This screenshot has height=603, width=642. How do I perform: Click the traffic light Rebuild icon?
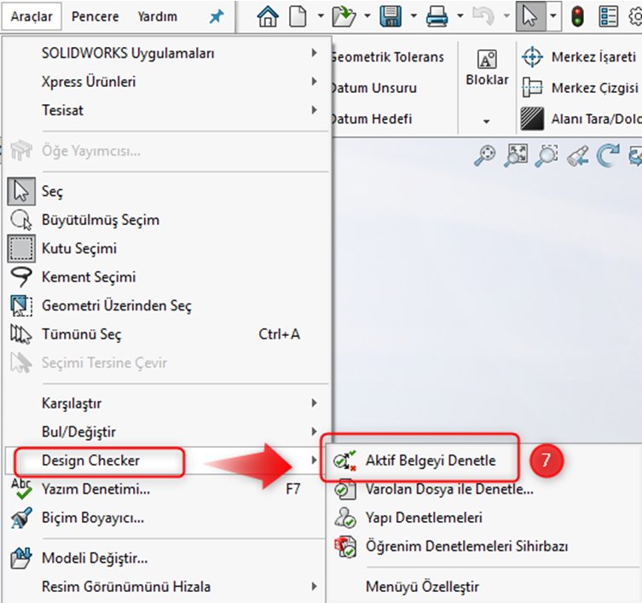coord(577,17)
